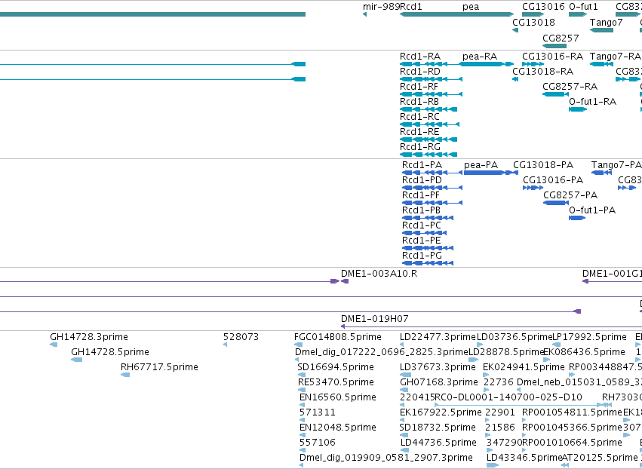Select the 220415 EST label

pyautogui.click(x=416, y=397)
